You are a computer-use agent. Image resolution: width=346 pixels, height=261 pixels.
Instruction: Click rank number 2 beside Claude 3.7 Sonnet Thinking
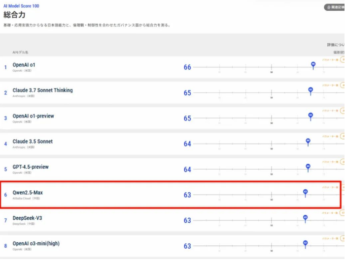click(x=5, y=93)
